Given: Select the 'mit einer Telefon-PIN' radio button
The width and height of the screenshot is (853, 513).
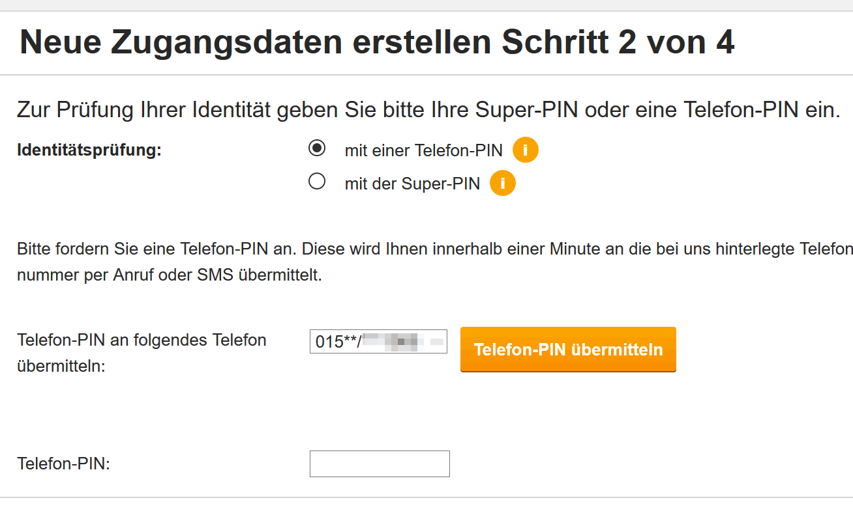Looking at the screenshot, I should 317,149.
